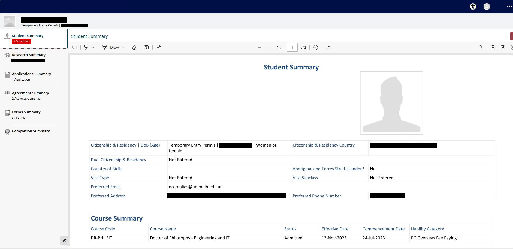Select the eraser tool
Screen dimensions: 513x250
pyautogui.click(x=134, y=47)
